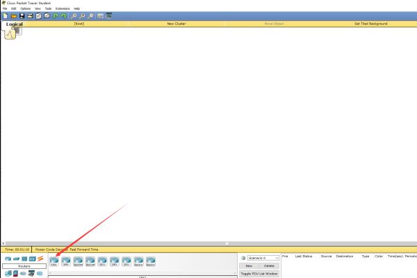Click the Destination column header

(x=345, y=256)
